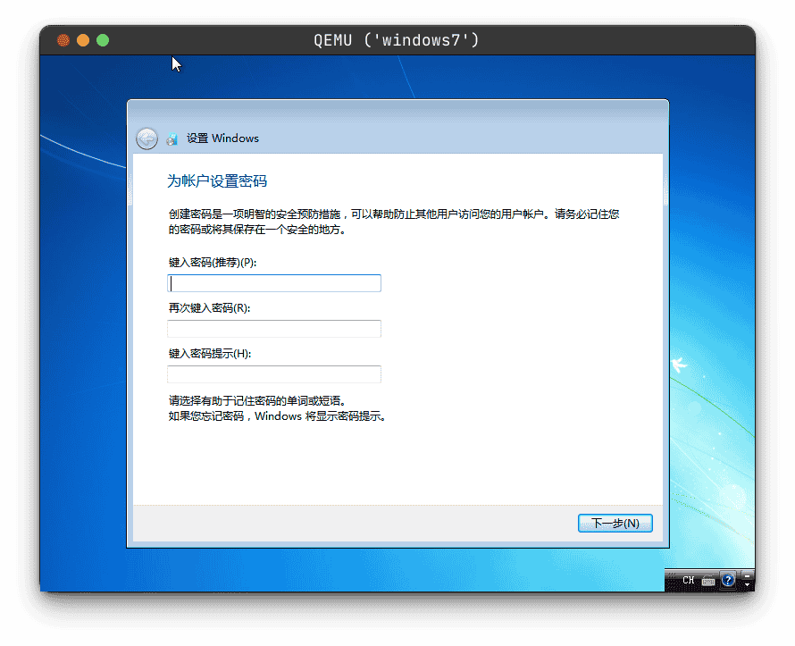Click the 键入密码提示(H): label
The width and height of the screenshot is (795, 646).
[x=210, y=354]
